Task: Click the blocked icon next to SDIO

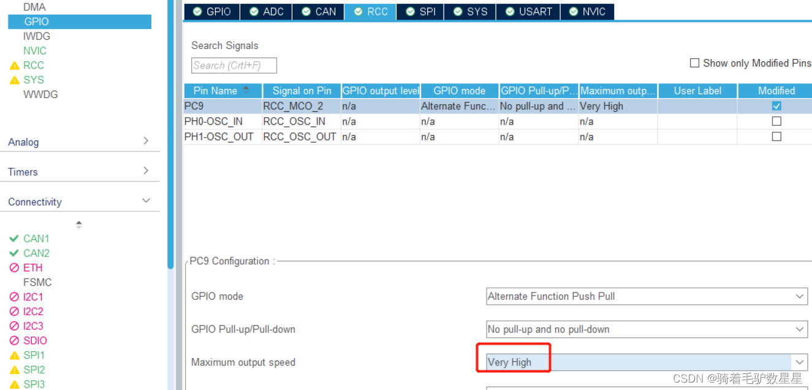Action: pyautogui.click(x=13, y=340)
